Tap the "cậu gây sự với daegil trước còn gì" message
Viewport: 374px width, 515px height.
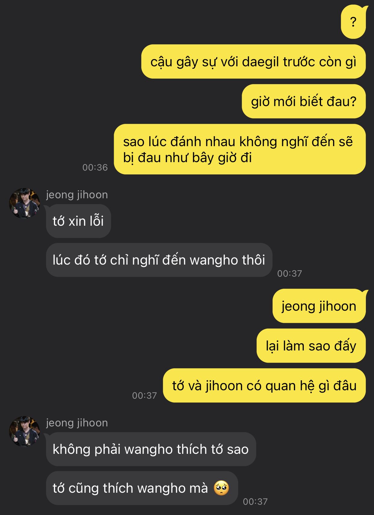tap(253, 62)
